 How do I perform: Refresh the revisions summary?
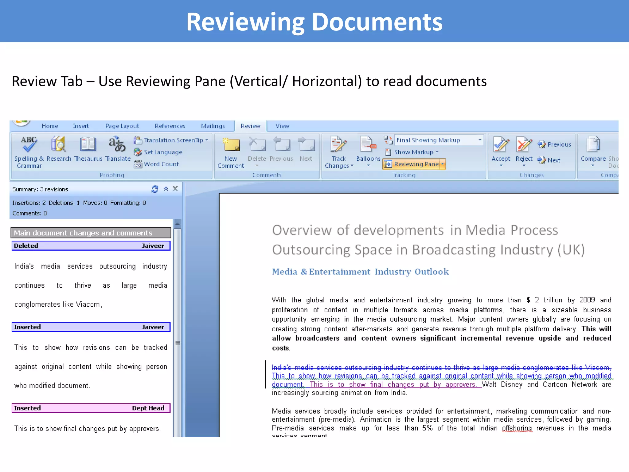155,189
